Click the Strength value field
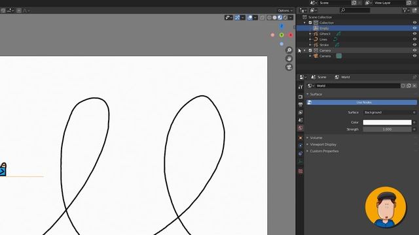Screen dimensions: 419x235 tap(387, 129)
